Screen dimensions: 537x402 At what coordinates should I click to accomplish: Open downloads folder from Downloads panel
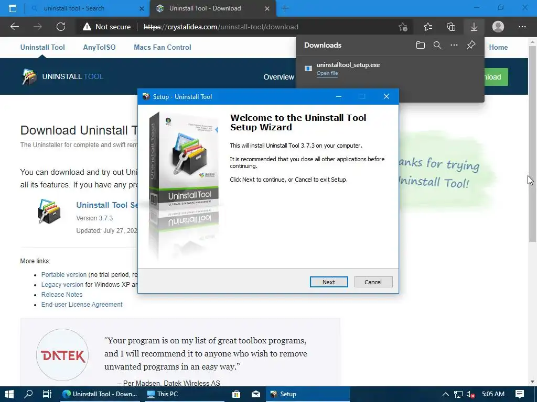click(x=421, y=45)
